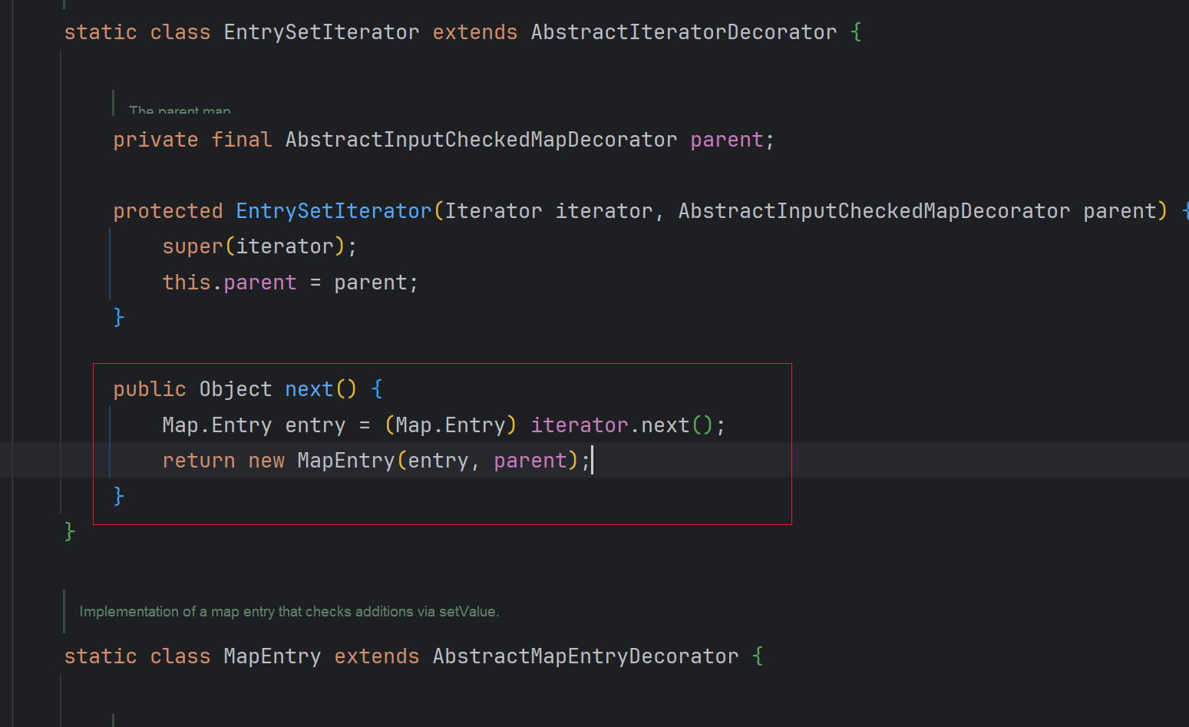Click EntrySetIterator in the class declaration

click(321, 32)
